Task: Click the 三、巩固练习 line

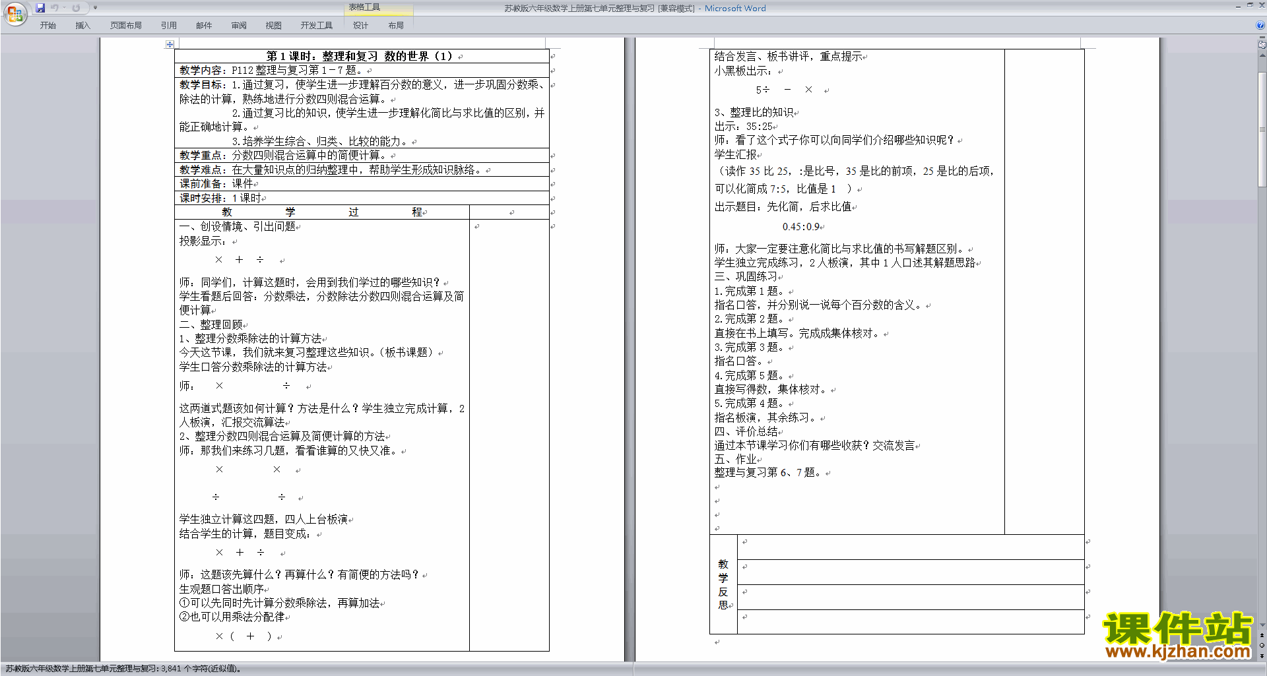Action: (x=746, y=276)
